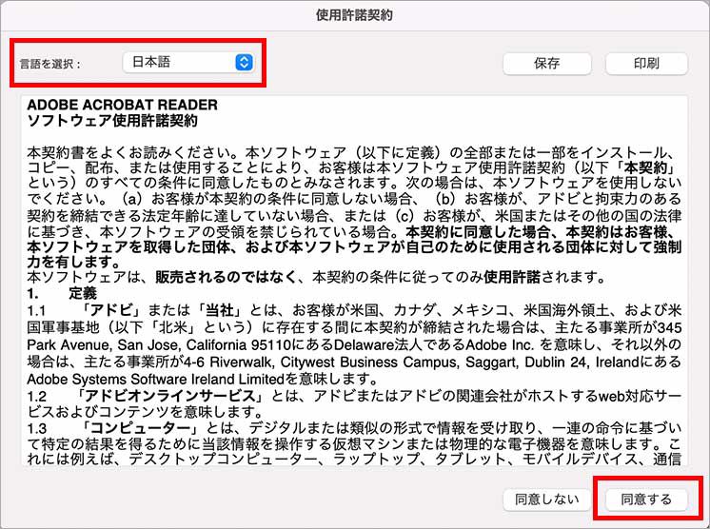Click the bold term 「コンピューター」
The width and height of the screenshot is (710, 529).
(141, 427)
